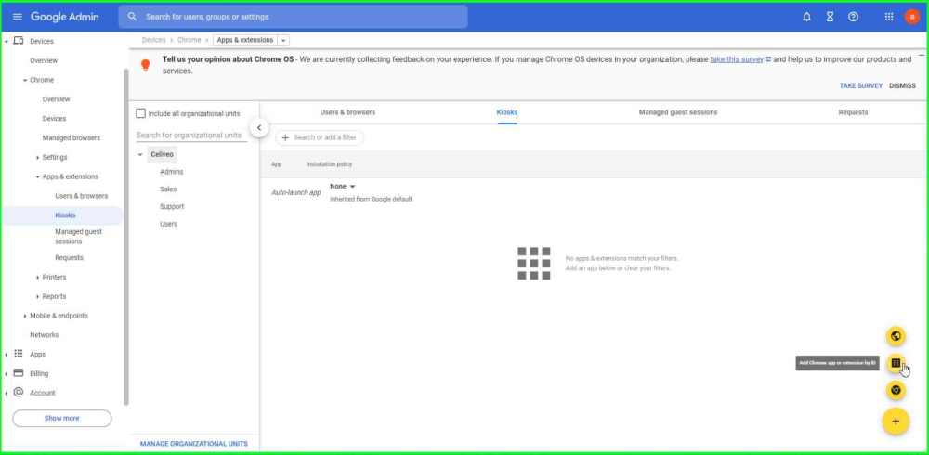929x455 pixels.
Task: Expand the Billing sidebar section
Action: [x=6, y=374]
